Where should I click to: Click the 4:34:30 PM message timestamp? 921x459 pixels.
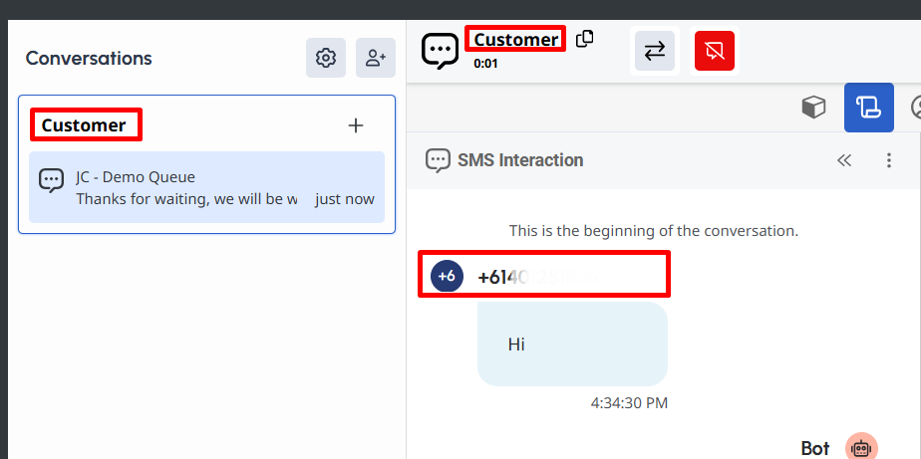click(629, 403)
